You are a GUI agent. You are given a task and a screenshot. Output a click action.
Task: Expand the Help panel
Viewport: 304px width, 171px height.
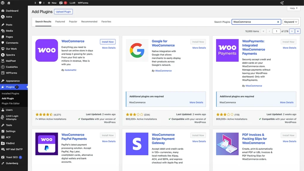click(x=294, y=8)
